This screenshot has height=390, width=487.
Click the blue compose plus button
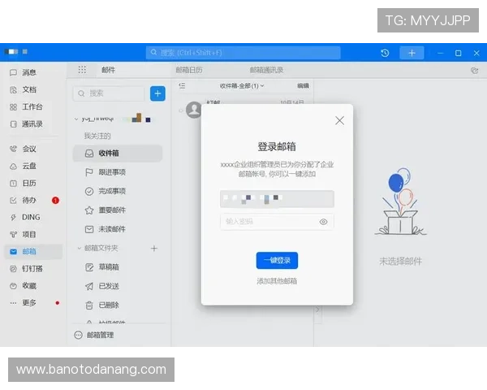coord(157,93)
